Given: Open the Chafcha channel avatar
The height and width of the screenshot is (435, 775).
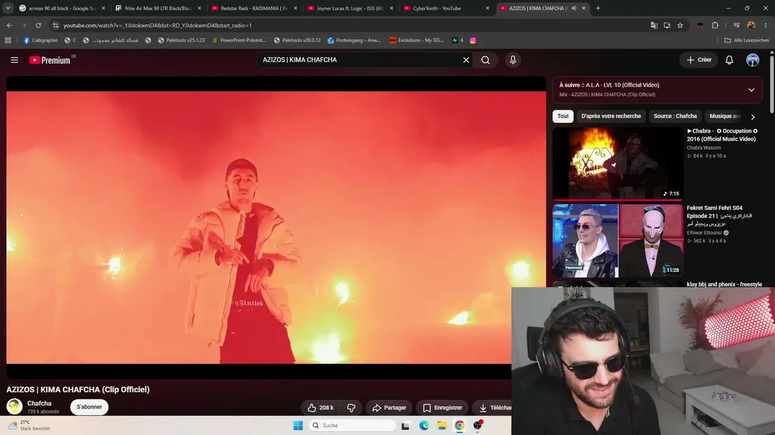Looking at the screenshot, I should coord(15,407).
